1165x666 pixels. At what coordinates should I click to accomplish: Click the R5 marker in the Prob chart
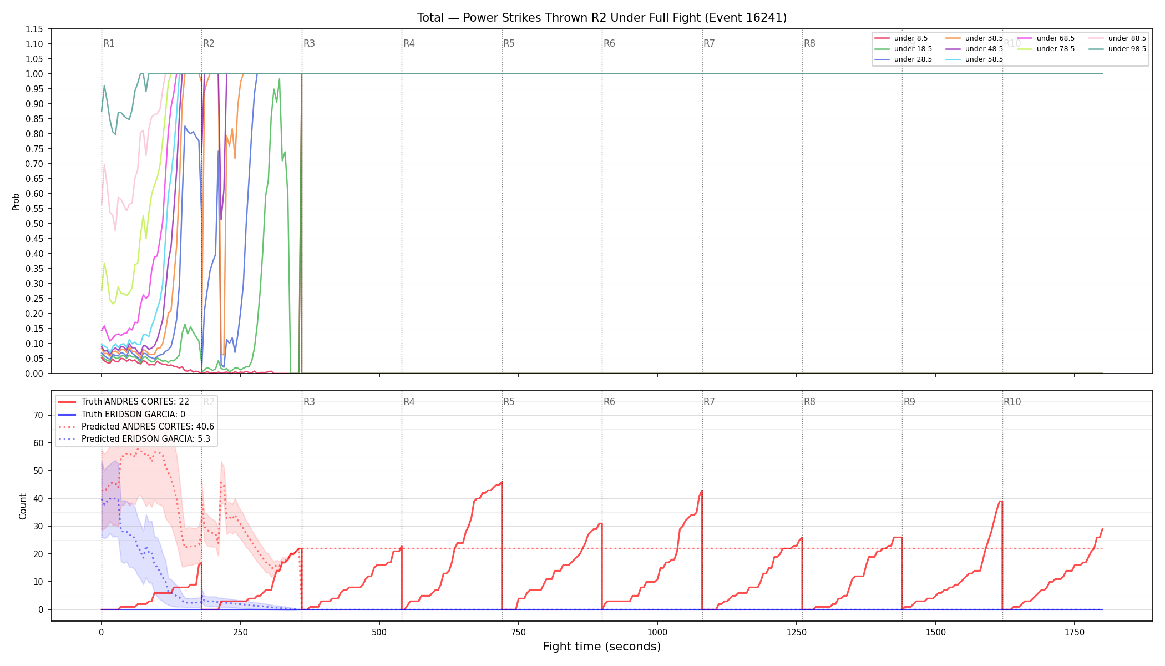tap(509, 43)
